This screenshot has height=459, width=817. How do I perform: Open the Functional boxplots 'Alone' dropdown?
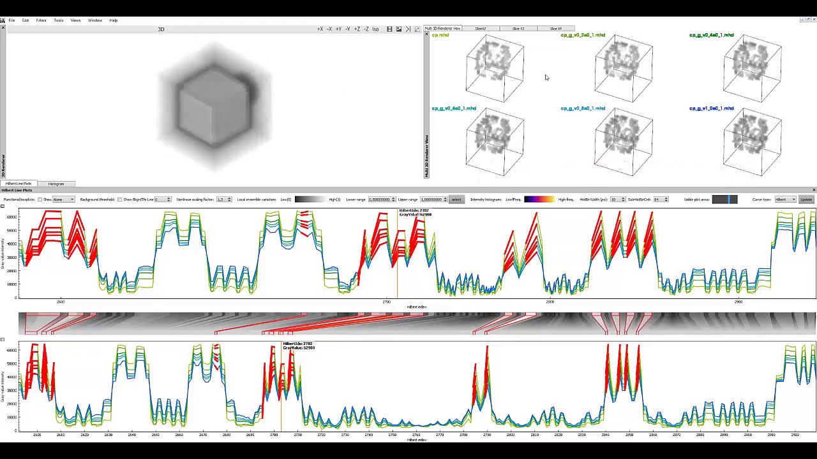[64, 200]
